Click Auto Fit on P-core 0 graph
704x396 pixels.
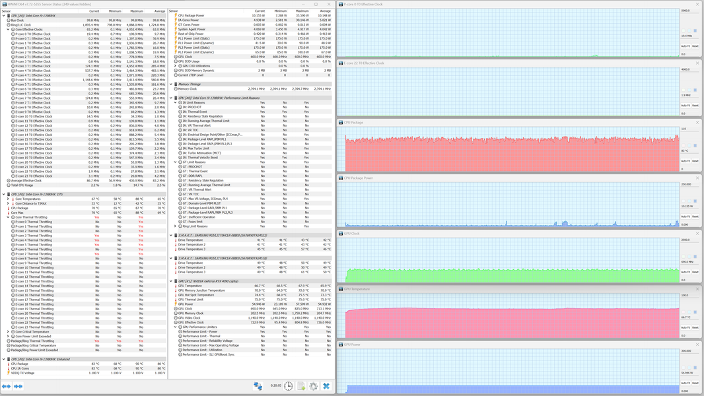685,46
